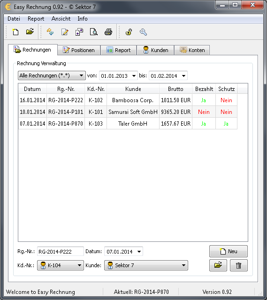Switch to the Kunden tab

[x=155, y=50]
